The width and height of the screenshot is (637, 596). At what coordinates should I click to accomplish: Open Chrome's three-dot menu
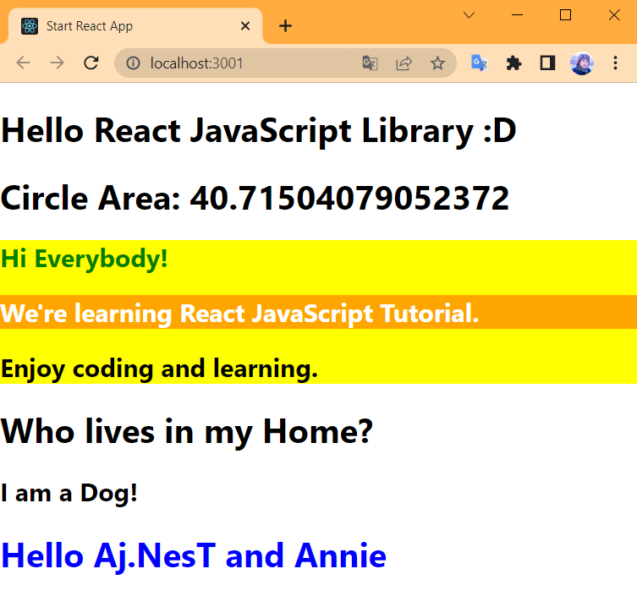point(615,63)
